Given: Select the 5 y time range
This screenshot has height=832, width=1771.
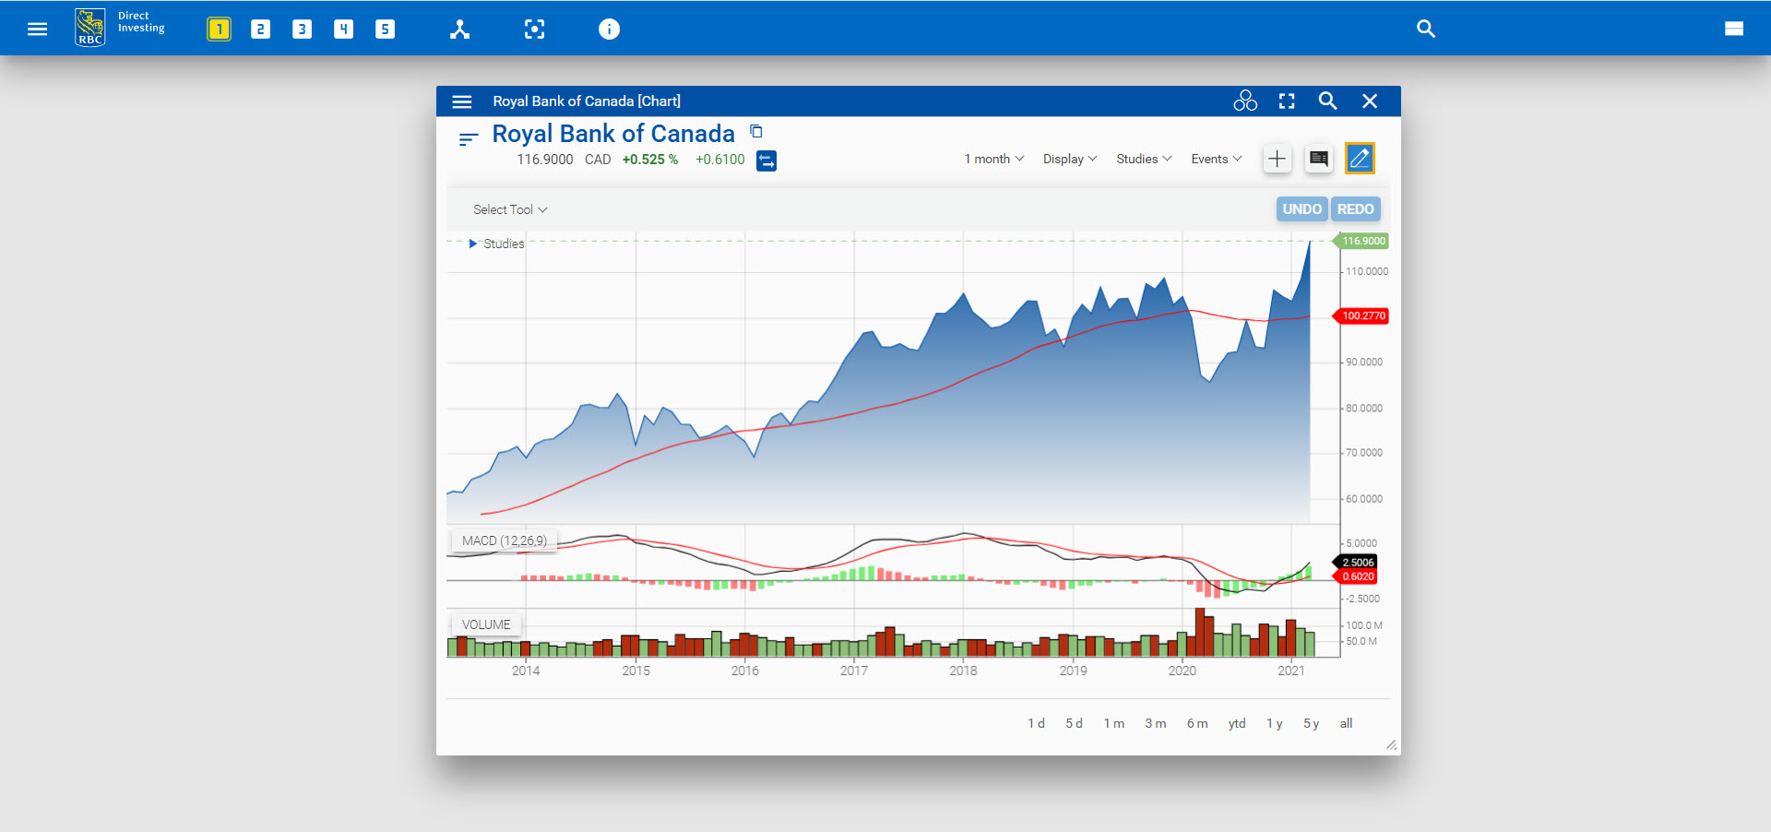Looking at the screenshot, I should tap(1311, 724).
